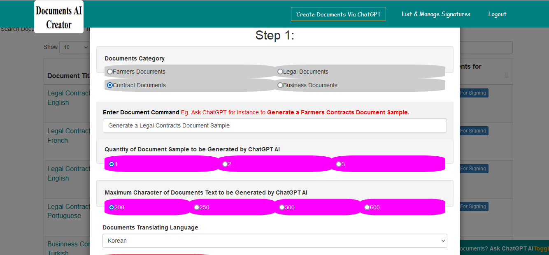Select the Farmers Documents category
Image resolution: width=549 pixels, height=255 pixels.
[x=109, y=71]
